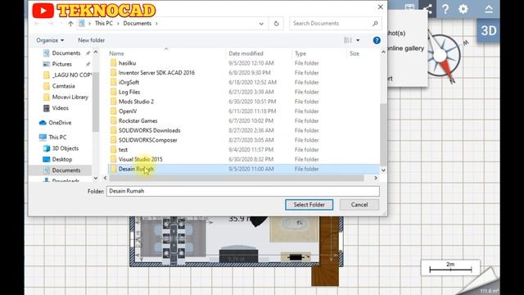Select the OpenIV folder
The height and width of the screenshot is (295, 524).
(x=128, y=111)
